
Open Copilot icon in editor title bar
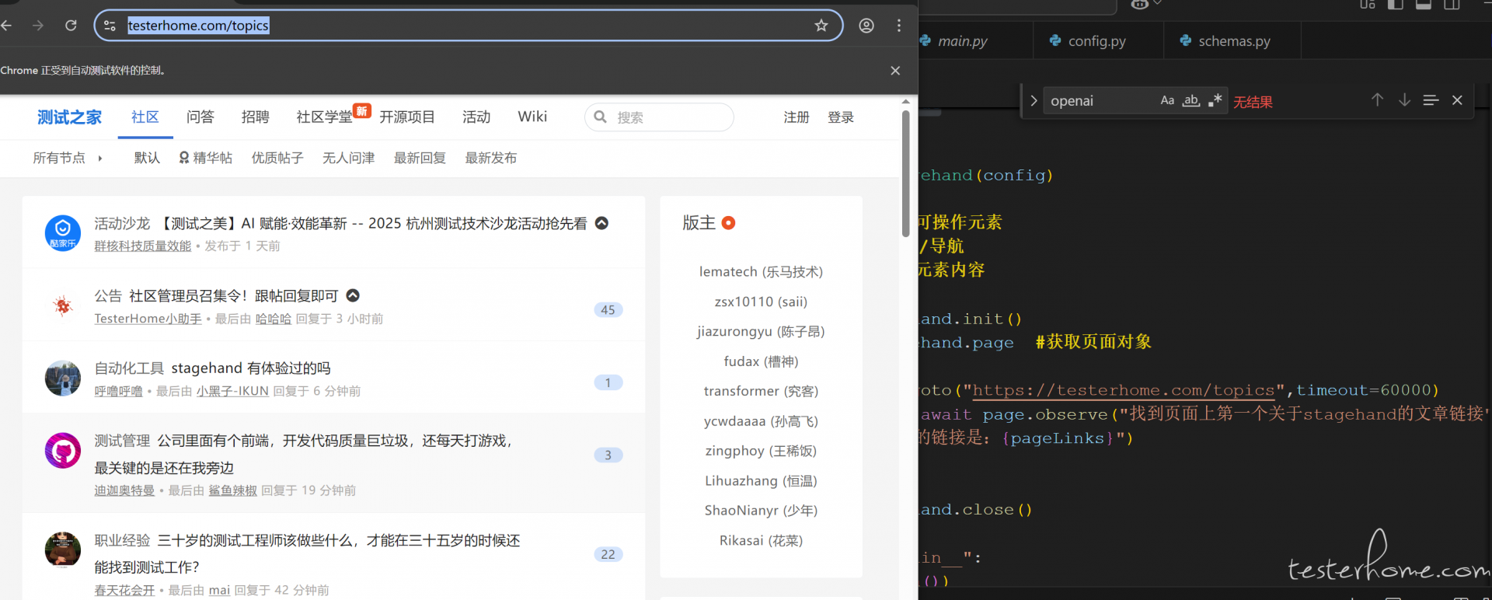1140,5
